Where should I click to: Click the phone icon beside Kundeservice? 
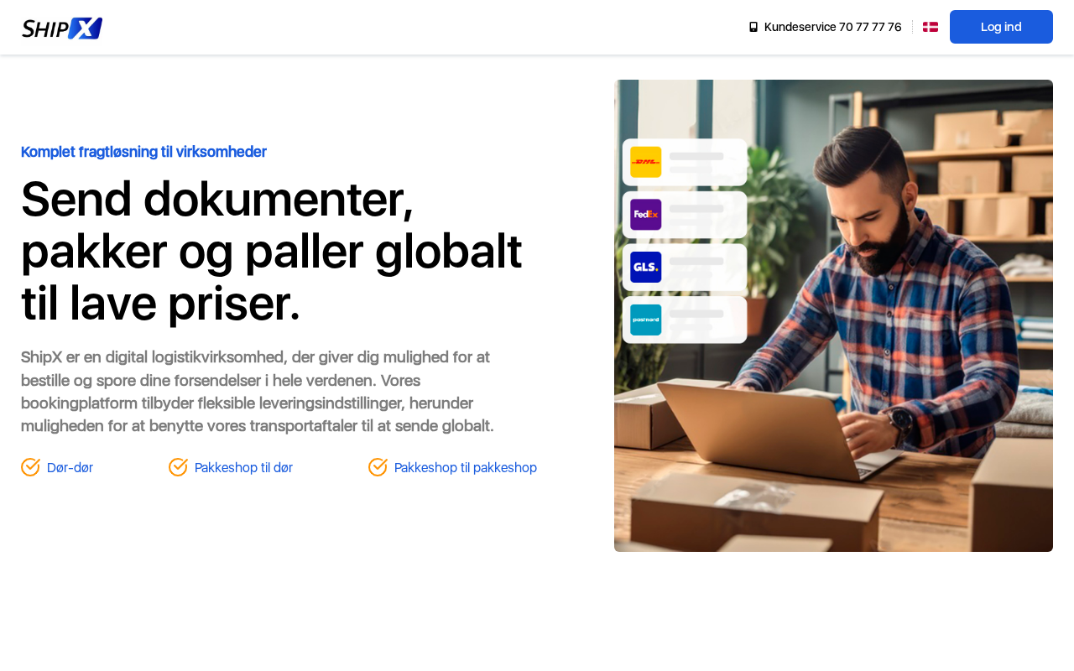click(753, 27)
